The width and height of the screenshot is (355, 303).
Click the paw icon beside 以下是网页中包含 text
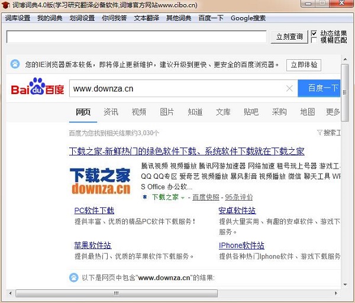point(73,278)
